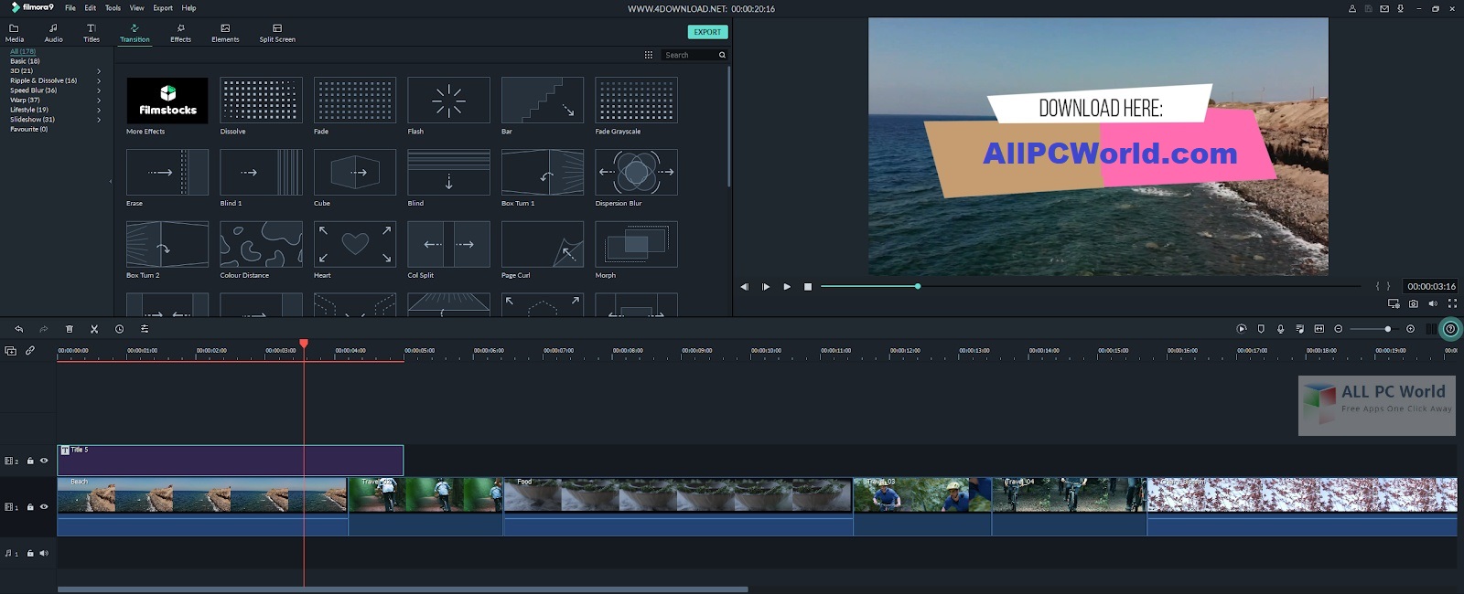Expand the Speed Blur (36) category
Image resolution: width=1464 pixels, height=594 pixels.
(99, 90)
